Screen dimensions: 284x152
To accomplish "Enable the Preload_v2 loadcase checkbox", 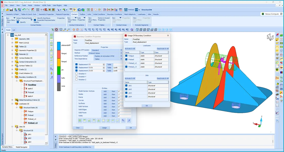I will [126, 63].
